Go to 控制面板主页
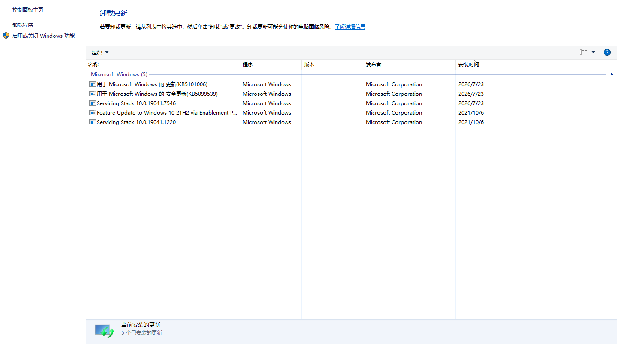 [x=28, y=9]
